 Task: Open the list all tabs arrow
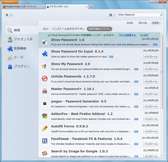click(164, 7)
